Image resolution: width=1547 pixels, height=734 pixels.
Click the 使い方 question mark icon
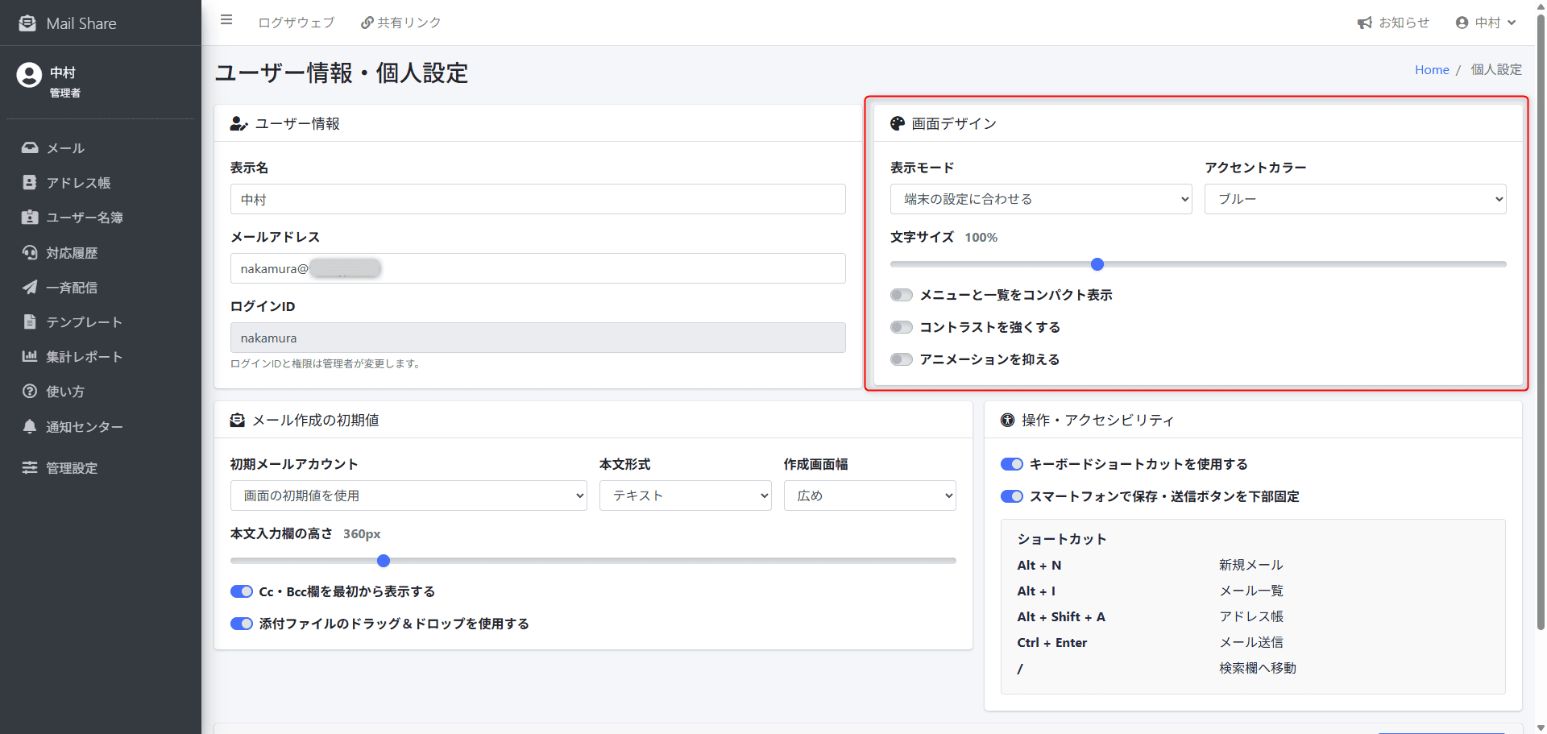coord(30,392)
